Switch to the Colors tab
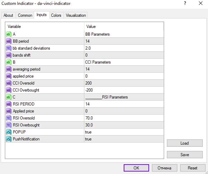208x174 pixels. coord(56,15)
